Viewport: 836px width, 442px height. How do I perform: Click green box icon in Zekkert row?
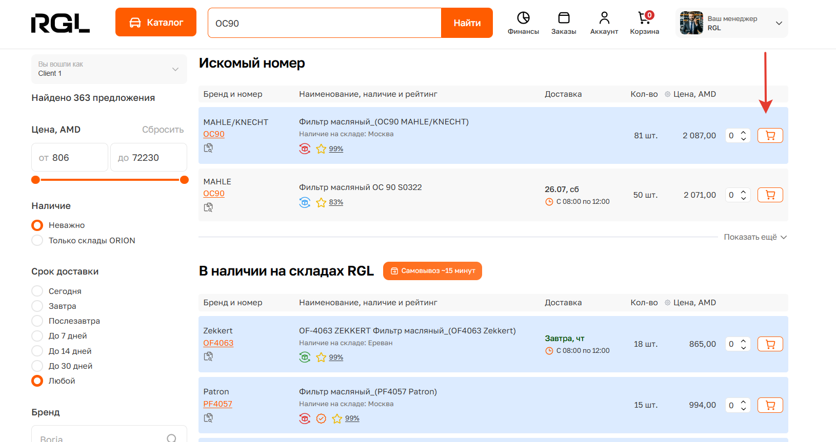tap(305, 357)
